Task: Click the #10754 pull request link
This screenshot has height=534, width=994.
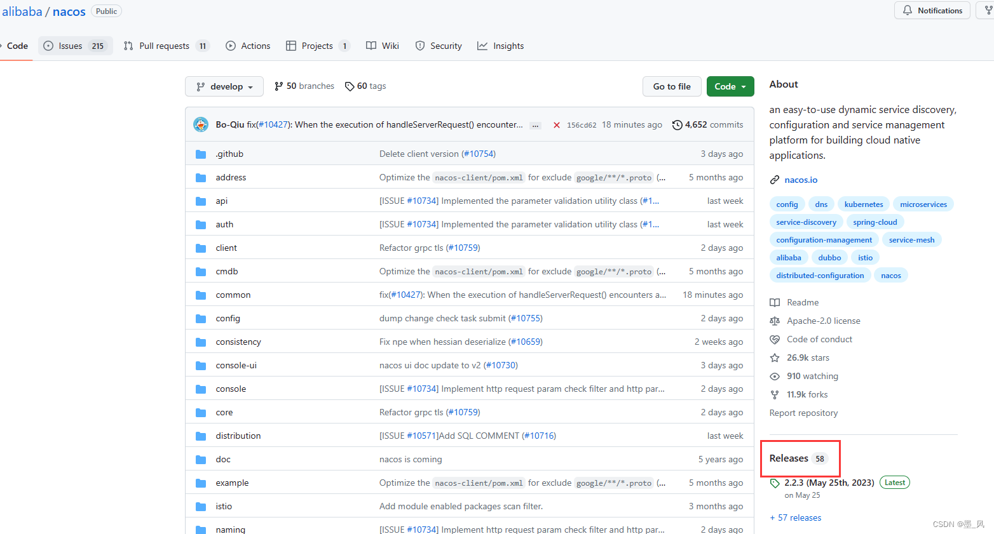Action: coord(479,154)
